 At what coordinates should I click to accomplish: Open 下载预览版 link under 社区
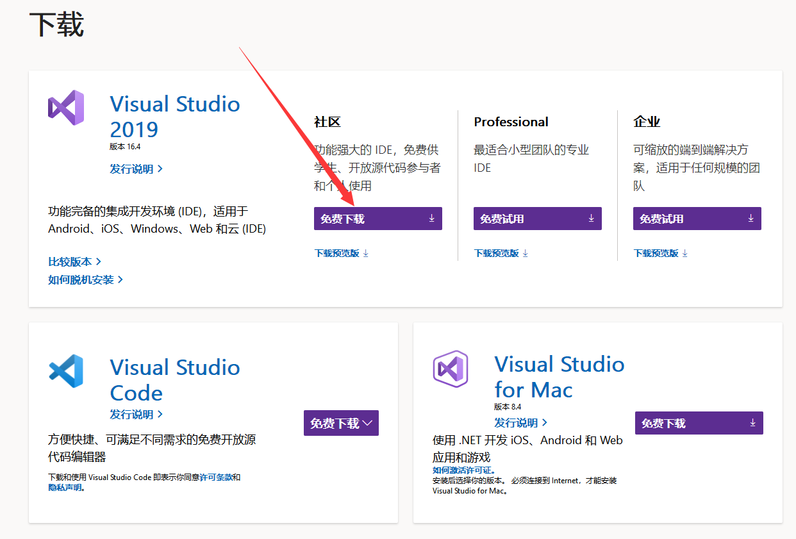342,253
